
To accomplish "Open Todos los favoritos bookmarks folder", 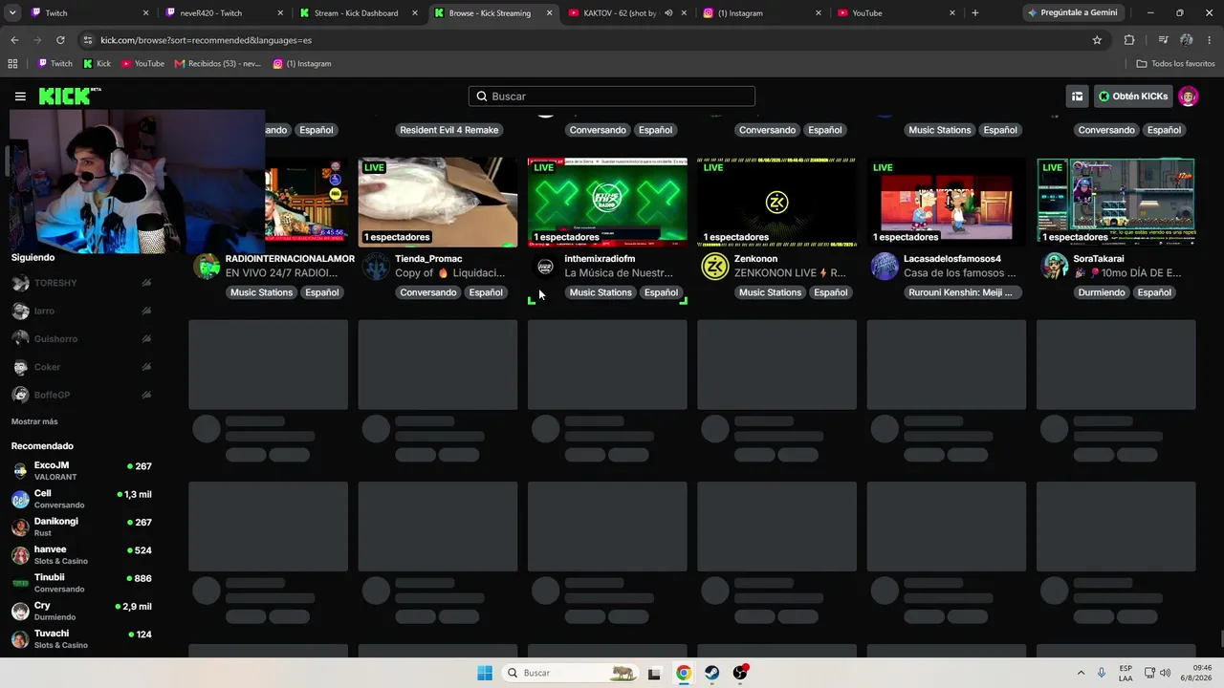I will [x=1175, y=64].
